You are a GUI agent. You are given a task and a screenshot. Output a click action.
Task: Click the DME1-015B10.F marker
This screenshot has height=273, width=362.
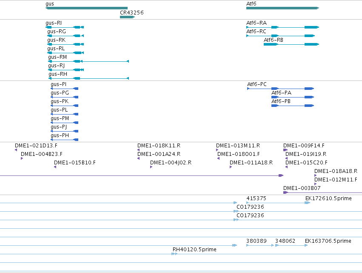pos(55,167)
